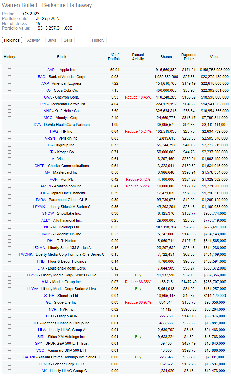231x380 pixels.
Task: Switch to the Activity tab
Action: point(34,40)
